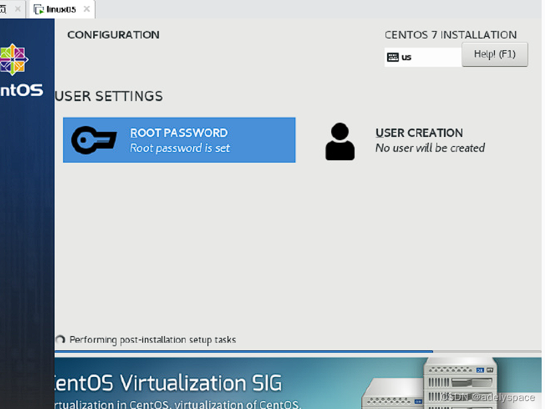Open the Root Password settings
This screenshot has height=409, width=545.
pyautogui.click(x=179, y=140)
